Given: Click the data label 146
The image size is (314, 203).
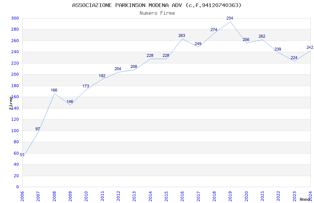Looking at the screenshot, I should coord(70,101).
